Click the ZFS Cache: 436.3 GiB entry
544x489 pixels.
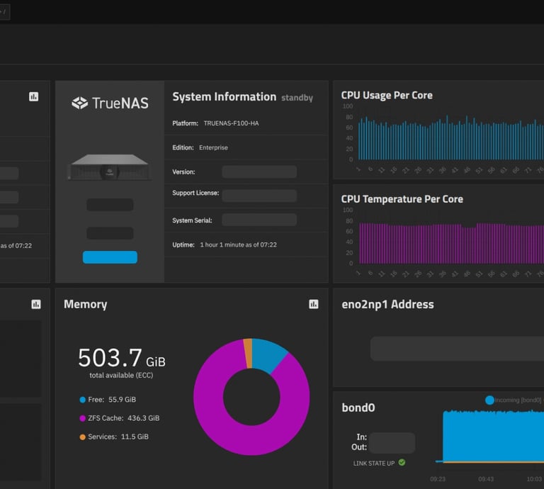tap(123, 418)
